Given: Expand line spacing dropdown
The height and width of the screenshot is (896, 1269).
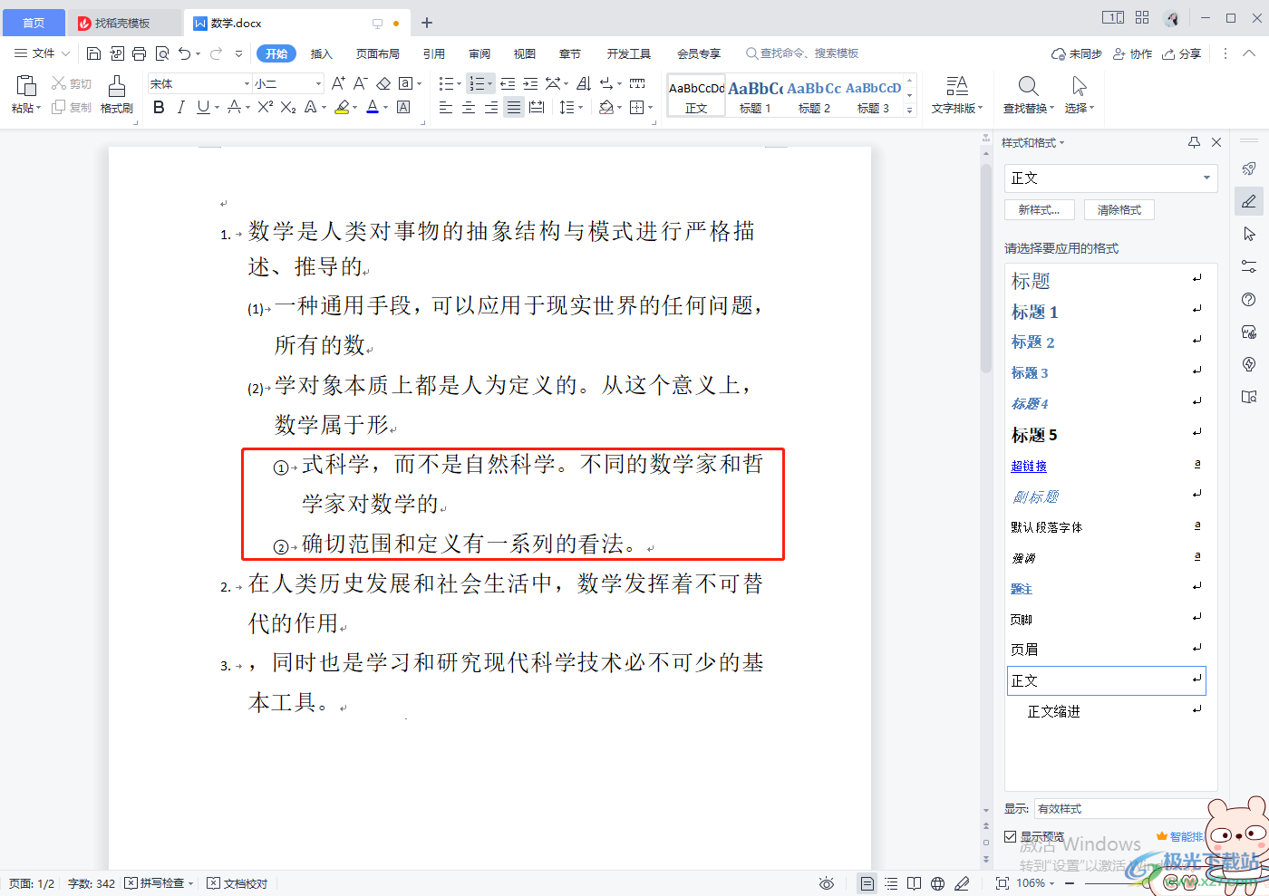Looking at the screenshot, I should pyautogui.click(x=580, y=107).
